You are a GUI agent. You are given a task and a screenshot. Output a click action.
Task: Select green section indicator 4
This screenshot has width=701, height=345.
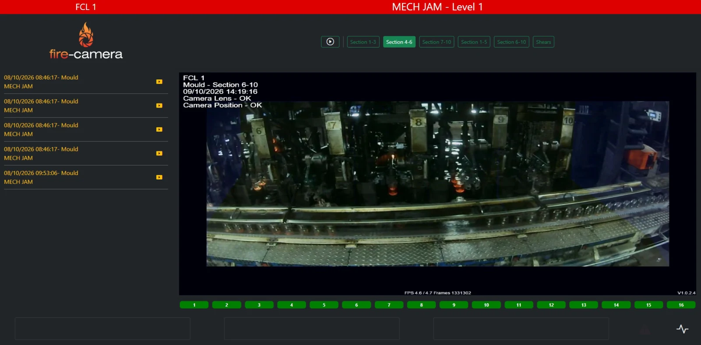[x=291, y=305]
